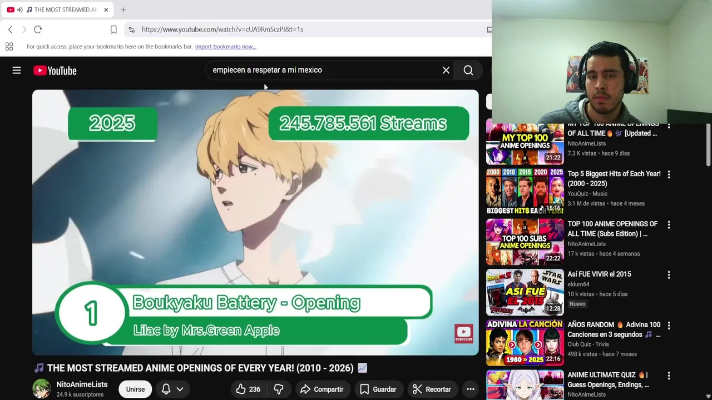712x400 pixels.
Task: Open options menu for 'Así FUE VIVIR el 2015'
Action: 669,274
